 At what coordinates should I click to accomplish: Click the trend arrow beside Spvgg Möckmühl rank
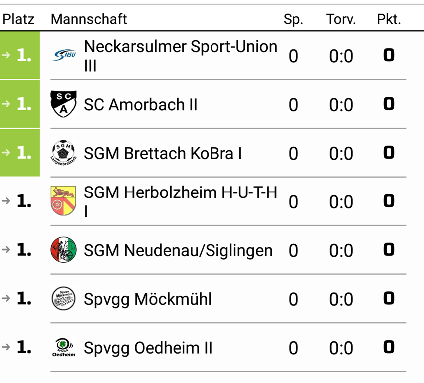pos(6,299)
